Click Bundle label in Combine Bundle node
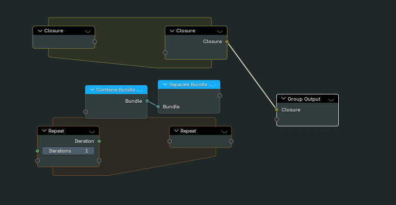The width and height of the screenshot is (396, 205). coord(134,101)
